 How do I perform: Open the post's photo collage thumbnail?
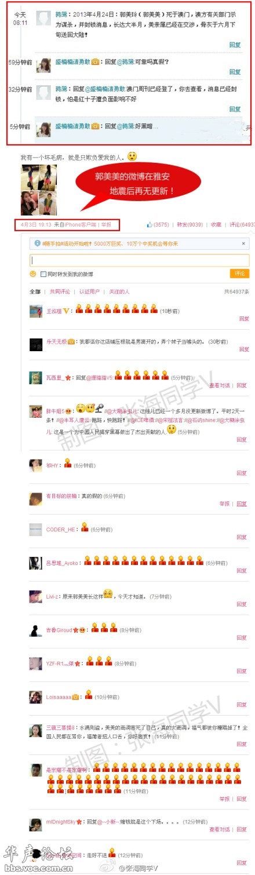[x=39, y=190]
